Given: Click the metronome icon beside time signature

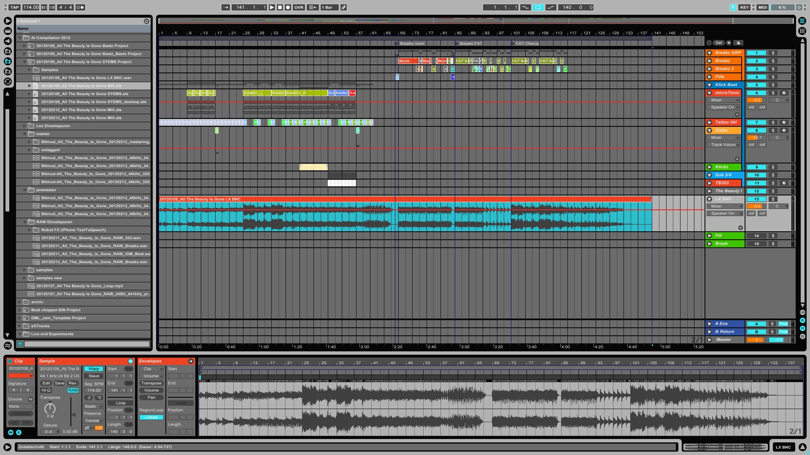Looking at the screenshot, I should (x=80, y=7).
